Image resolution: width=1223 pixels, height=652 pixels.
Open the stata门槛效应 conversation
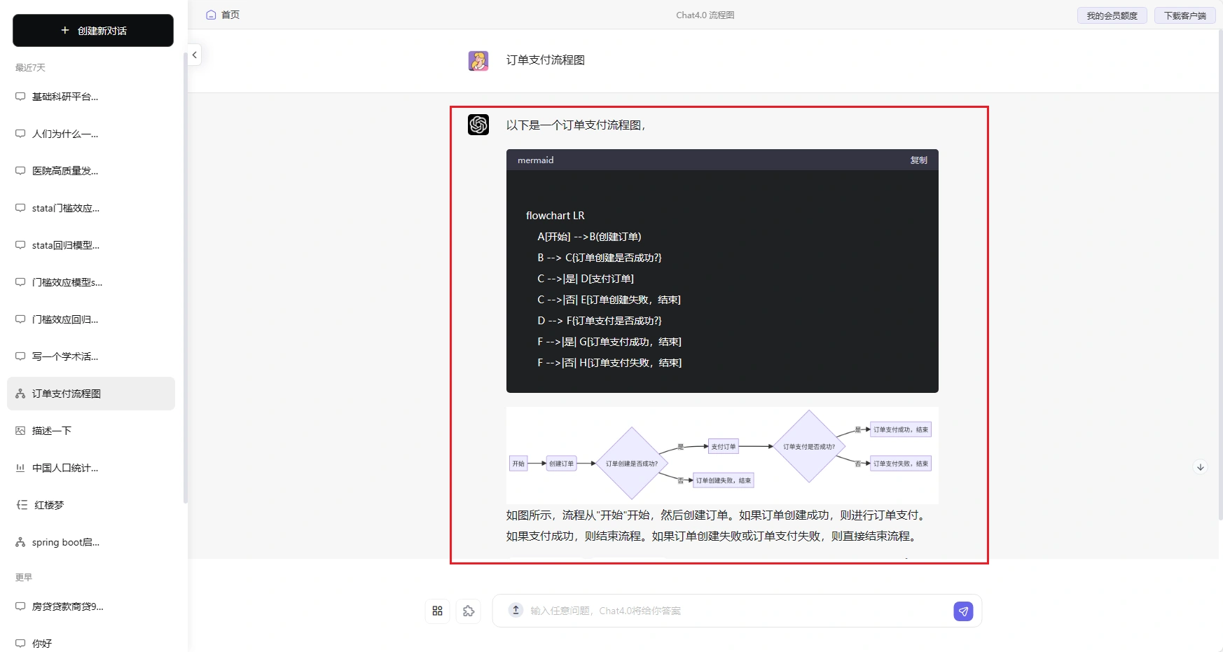[x=91, y=208]
